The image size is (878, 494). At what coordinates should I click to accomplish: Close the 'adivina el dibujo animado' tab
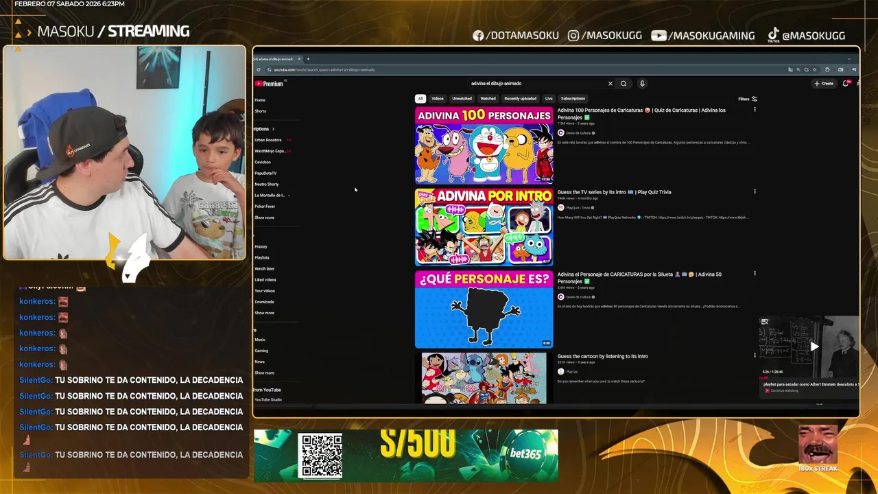coord(300,59)
